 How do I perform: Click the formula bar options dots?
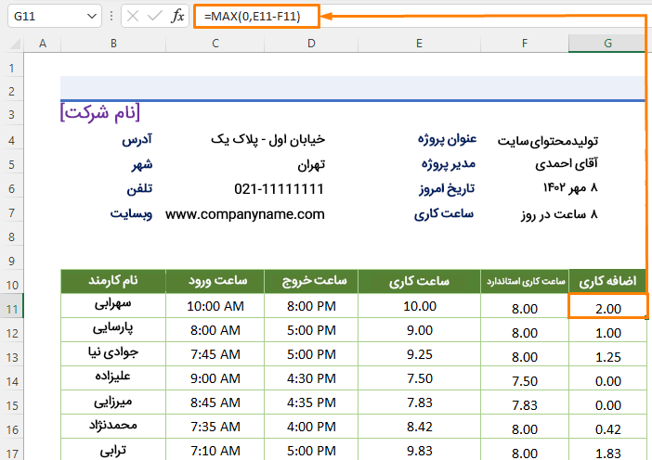click(x=111, y=16)
